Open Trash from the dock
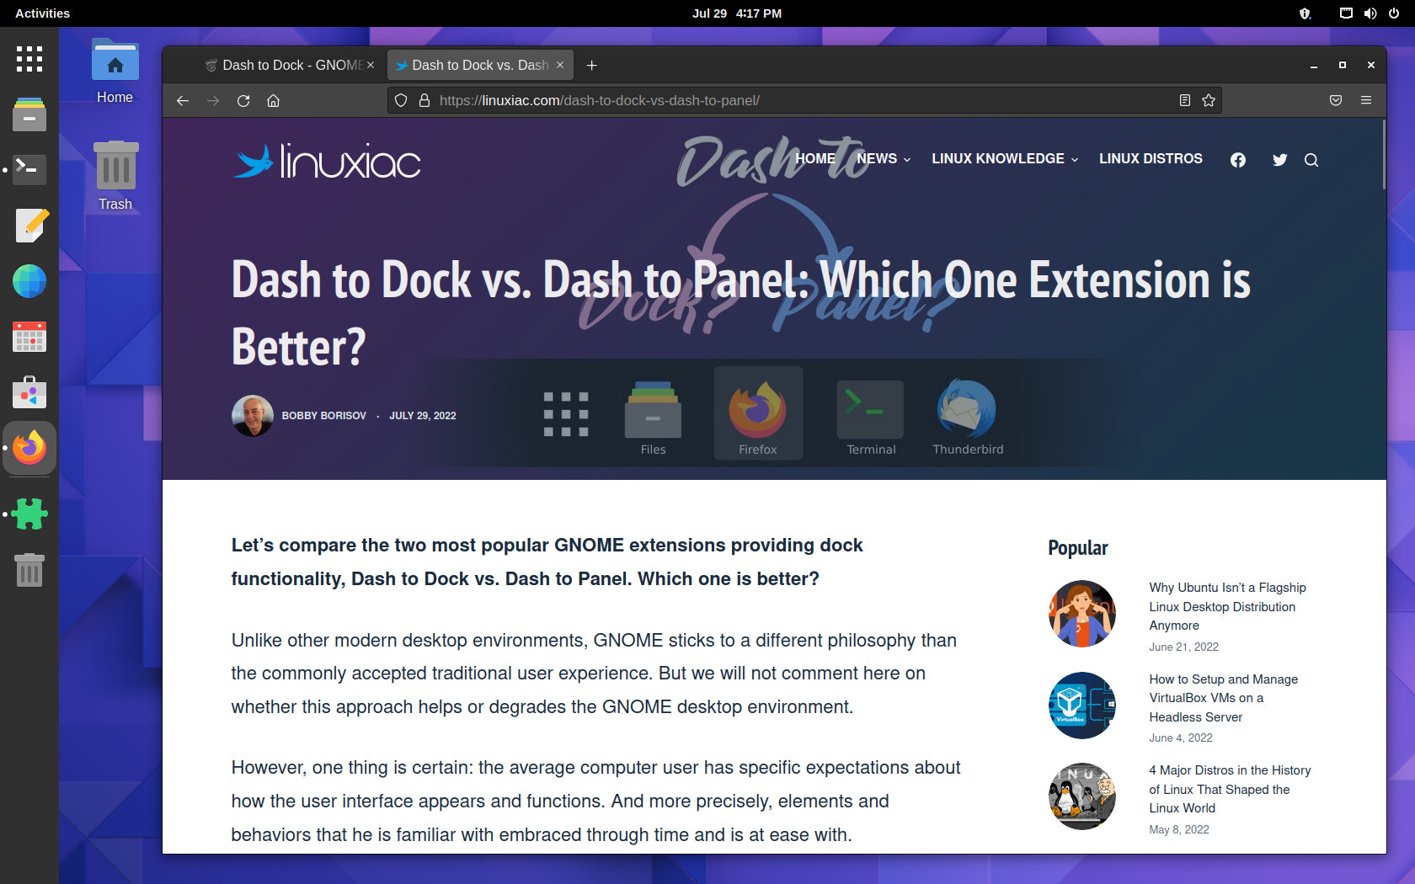 coord(29,570)
